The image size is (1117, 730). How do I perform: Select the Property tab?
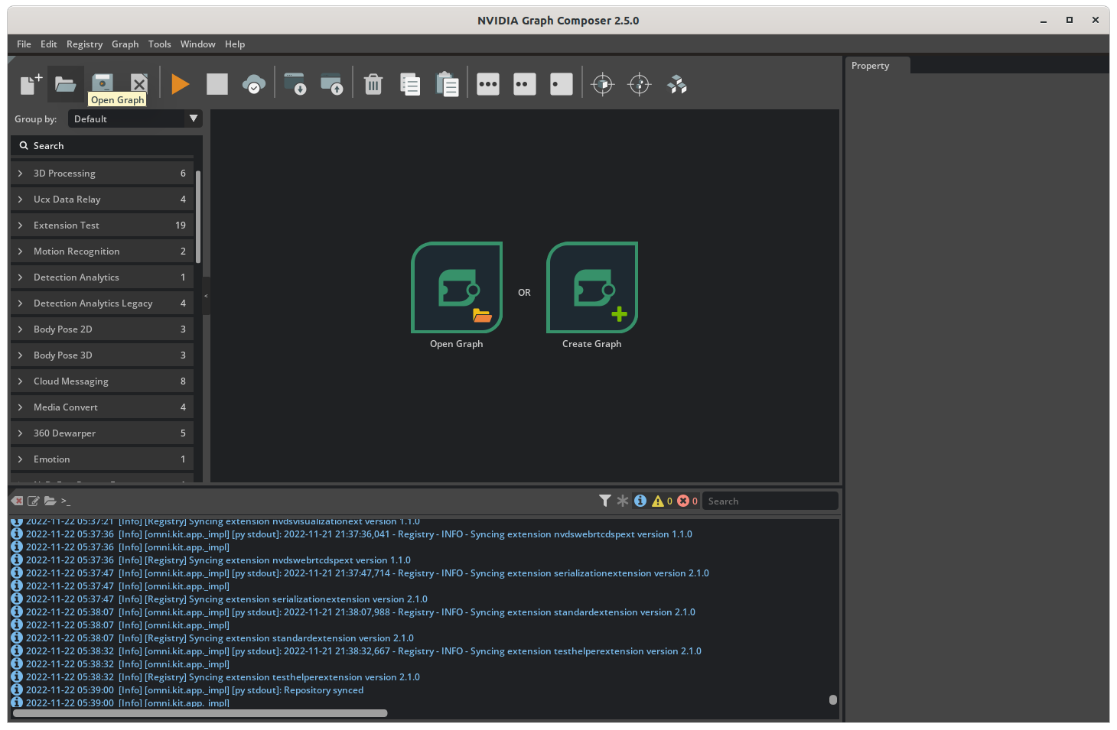click(878, 66)
